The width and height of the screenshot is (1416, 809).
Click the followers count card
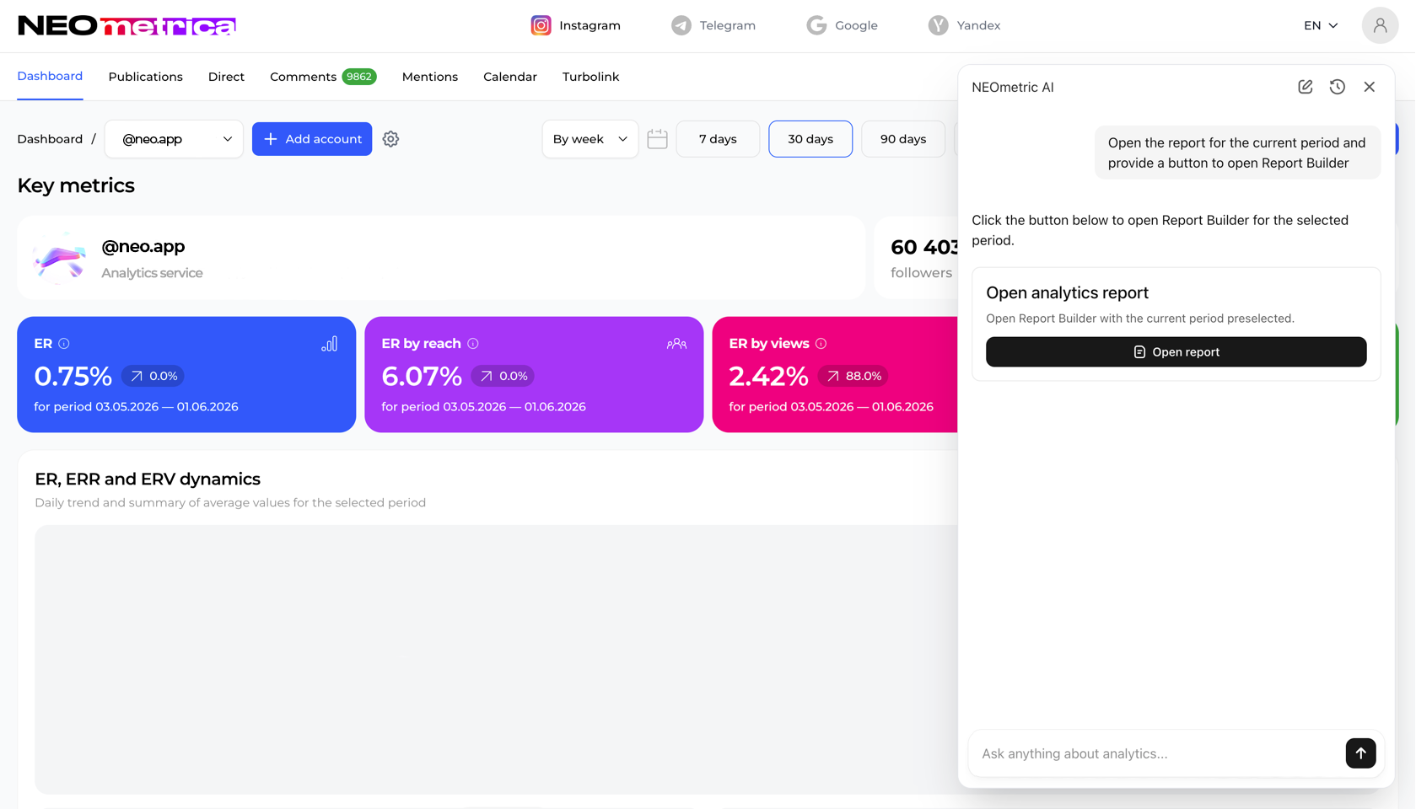point(917,258)
